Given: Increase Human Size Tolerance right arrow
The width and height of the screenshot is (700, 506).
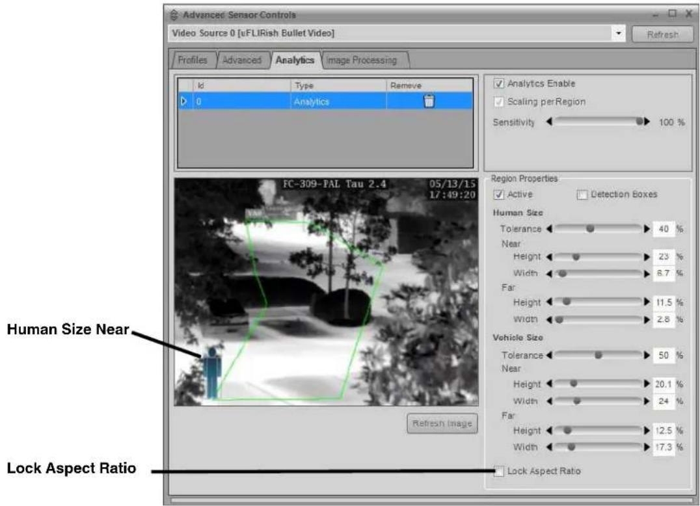Looking at the screenshot, I should [x=647, y=228].
